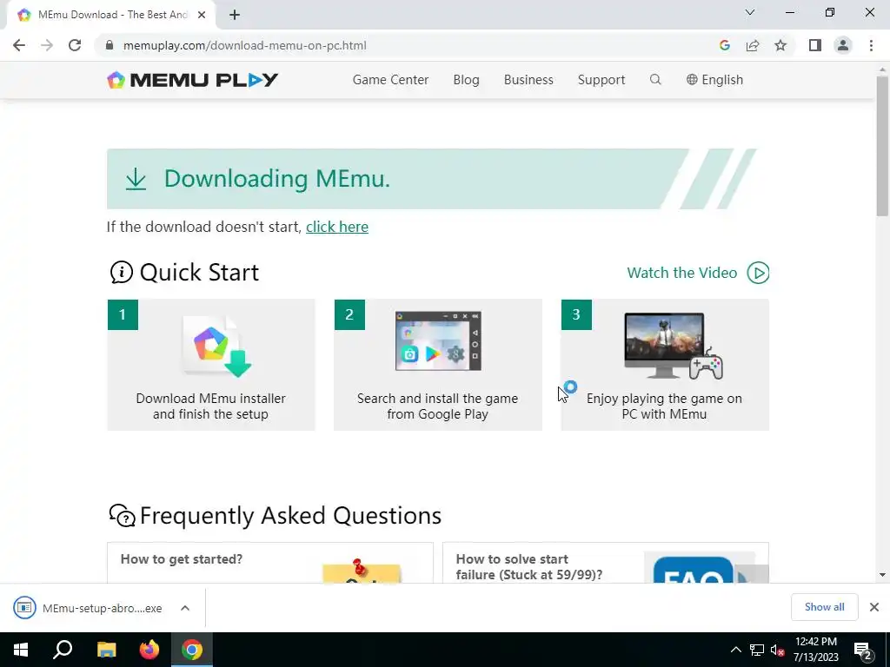The image size is (890, 667).
Task: Open the downloaded MEmu-setup exe file
Action: pos(89,608)
